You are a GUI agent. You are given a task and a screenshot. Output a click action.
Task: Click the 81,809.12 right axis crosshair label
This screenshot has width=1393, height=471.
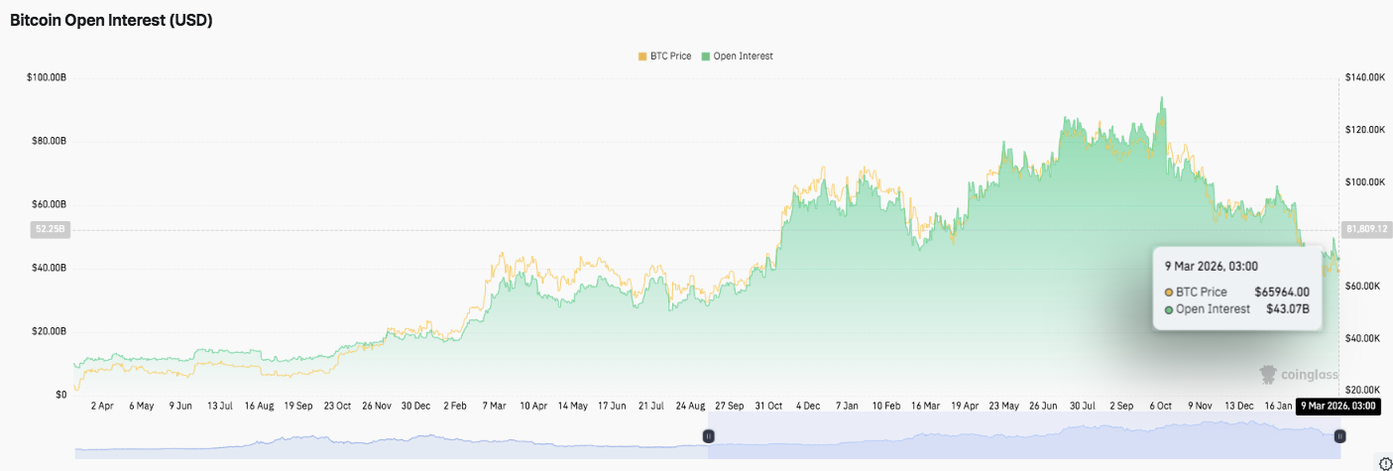(x=1365, y=229)
